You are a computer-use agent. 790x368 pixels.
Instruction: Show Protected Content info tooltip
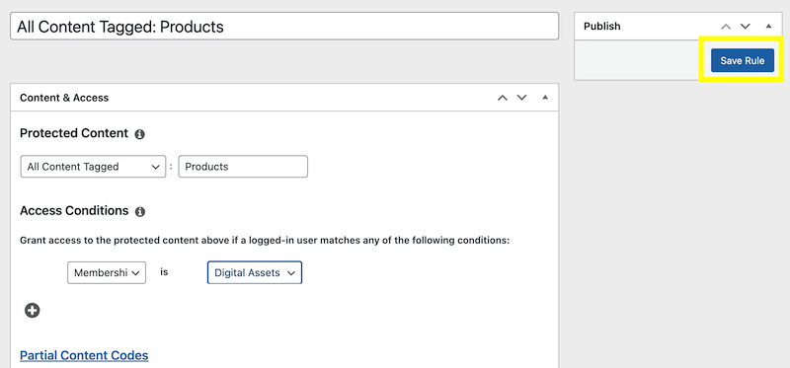tap(140, 134)
